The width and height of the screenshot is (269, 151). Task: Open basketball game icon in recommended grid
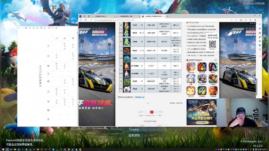pos(202,79)
